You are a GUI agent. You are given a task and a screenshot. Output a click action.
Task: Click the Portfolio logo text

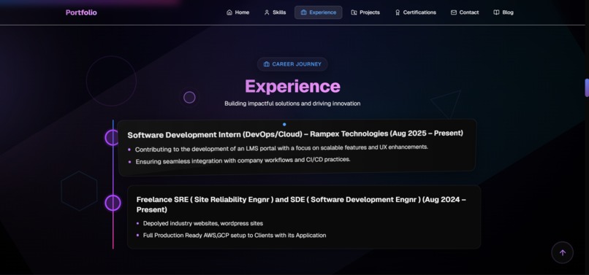click(x=81, y=12)
